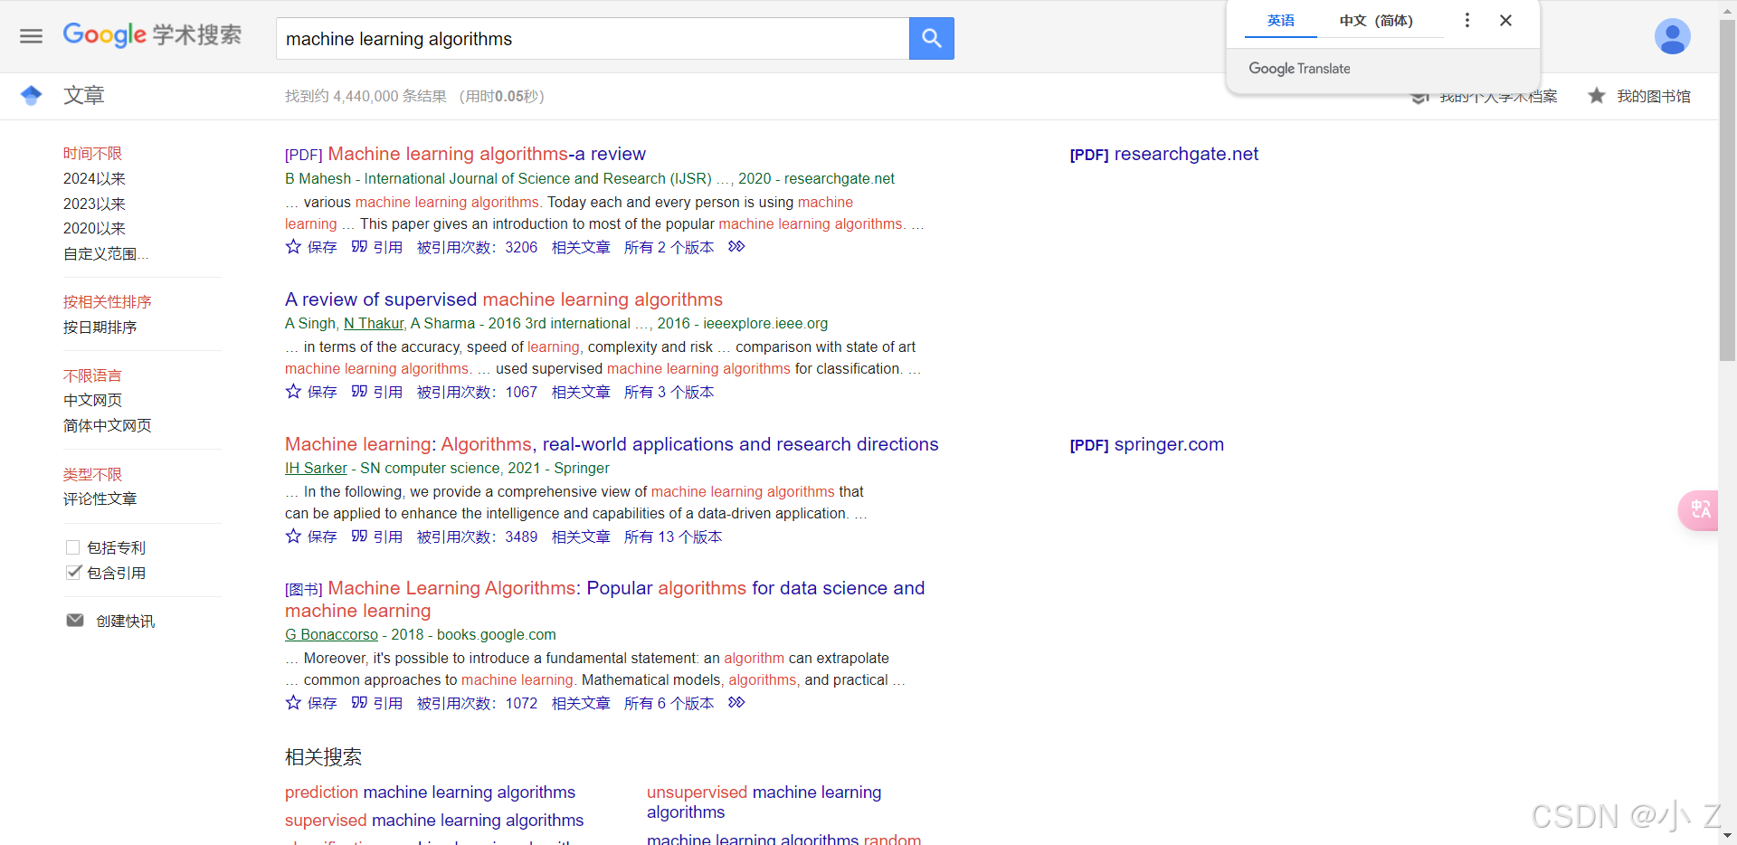
Task: Open 所有 6 个版本 versions link
Action: pos(669,703)
